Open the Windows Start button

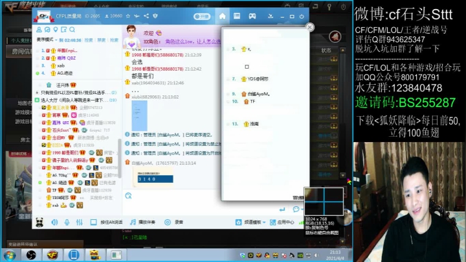[x=10, y=255]
